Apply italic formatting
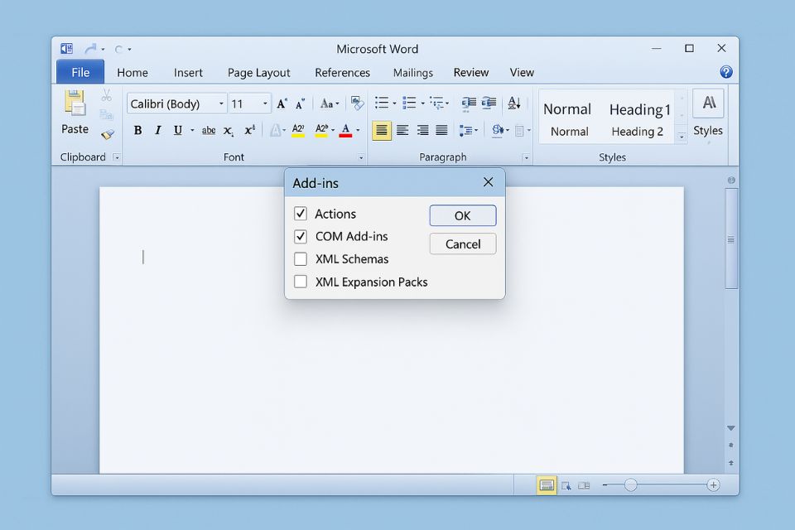This screenshot has width=795, height=530. [x=157, y=130]
